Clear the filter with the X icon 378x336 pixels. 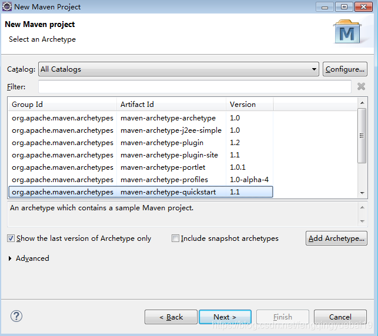pyautogui.click(x=361, y=86)
